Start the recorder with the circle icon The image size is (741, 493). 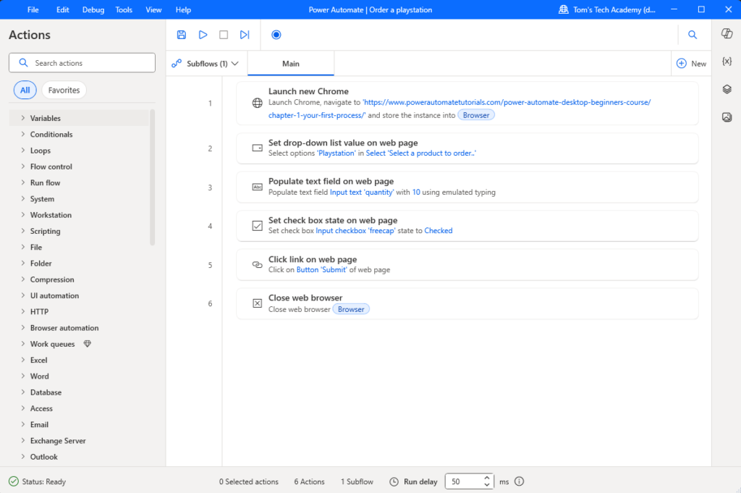276,35
